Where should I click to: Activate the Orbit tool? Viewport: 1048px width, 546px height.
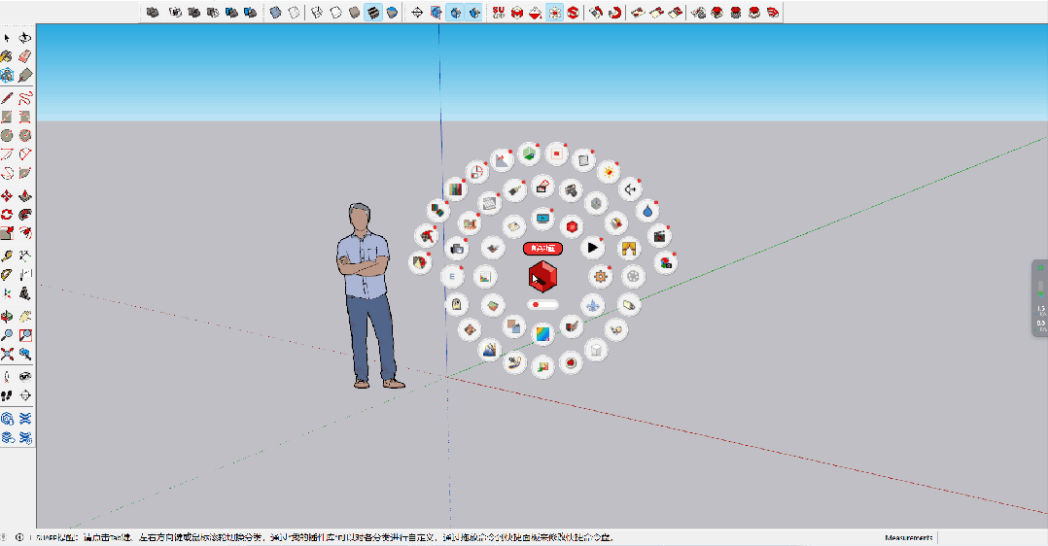(x=7, y=316)
